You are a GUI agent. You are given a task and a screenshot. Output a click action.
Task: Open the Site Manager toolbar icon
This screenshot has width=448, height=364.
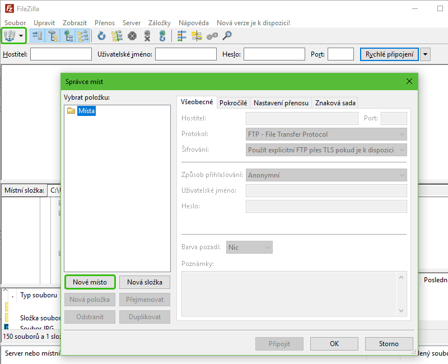[9, 36]
